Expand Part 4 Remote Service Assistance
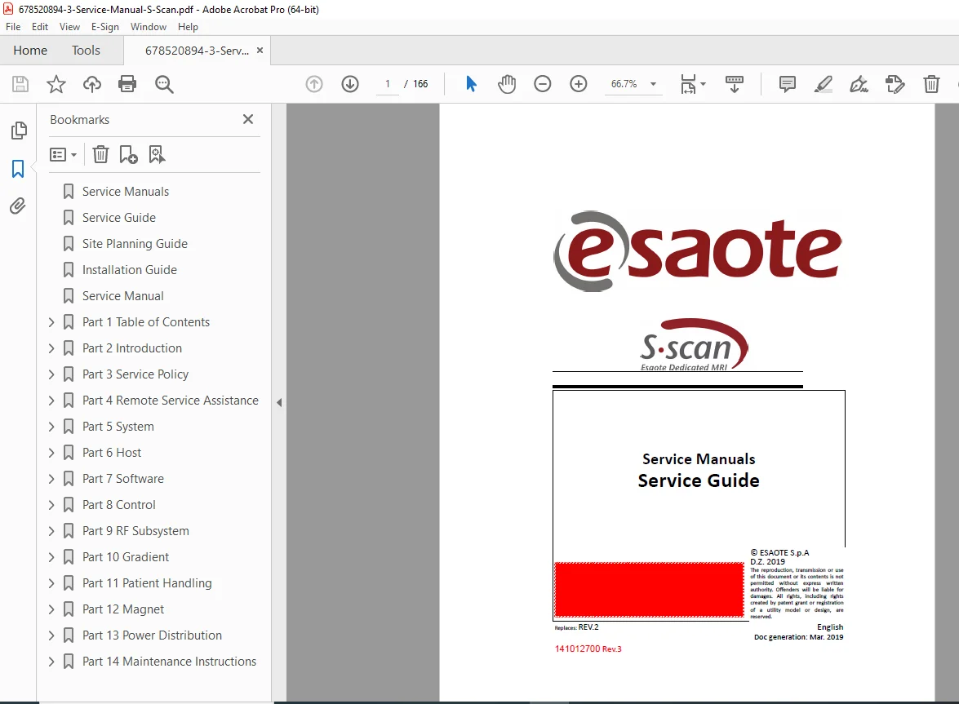Screen dimensions: 959x704 coord(51,401)
